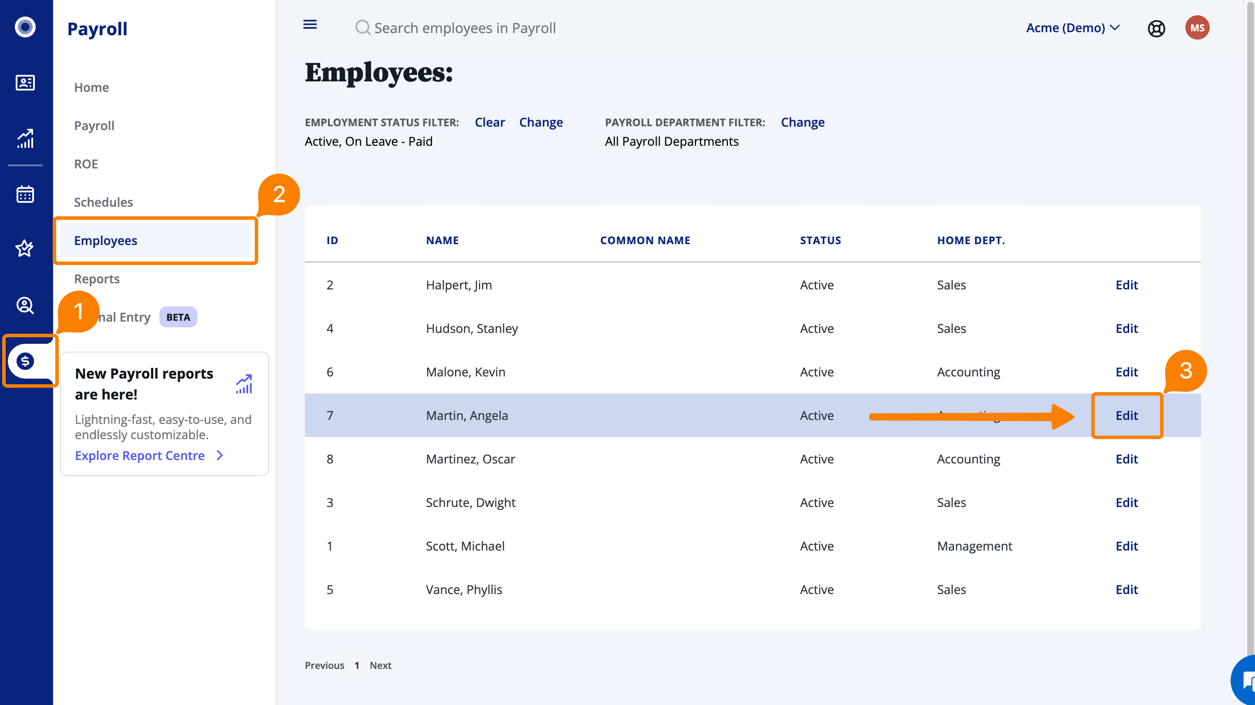Click the app logo at top left
This screenshot has width=1255, height=705.
point(25,27)
